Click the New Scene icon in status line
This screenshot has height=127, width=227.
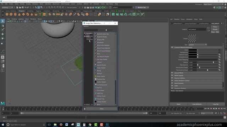[17, 7]
